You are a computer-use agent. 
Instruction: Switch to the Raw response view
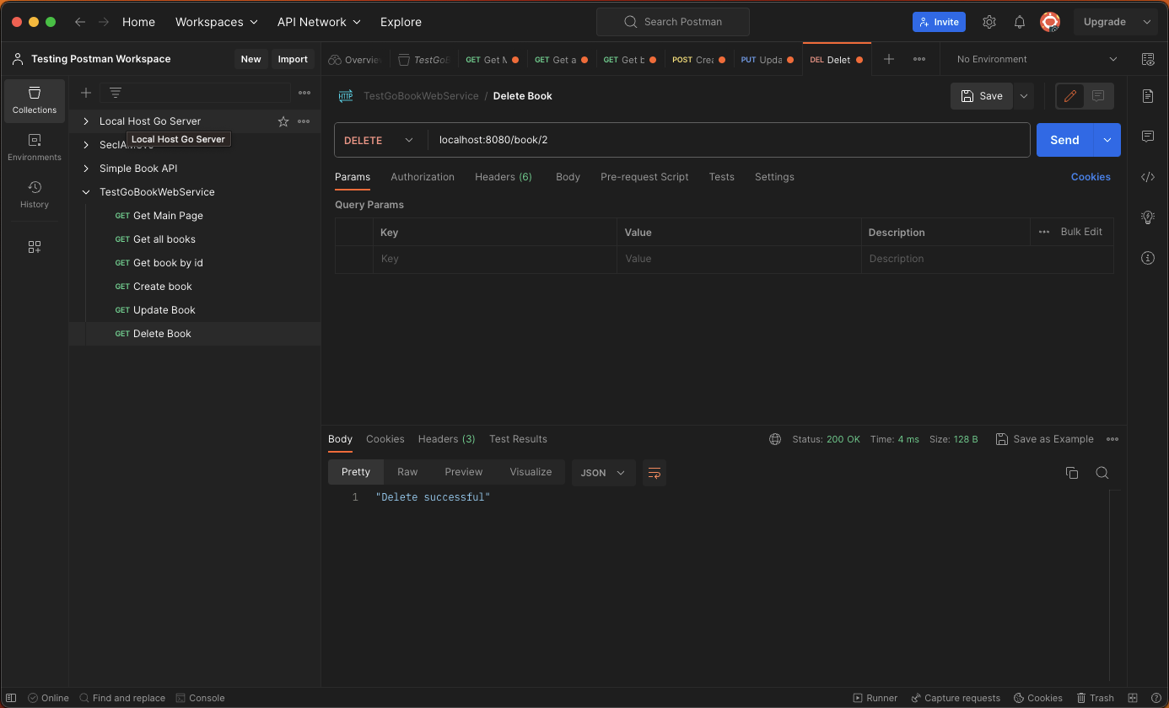coord(407,472)
